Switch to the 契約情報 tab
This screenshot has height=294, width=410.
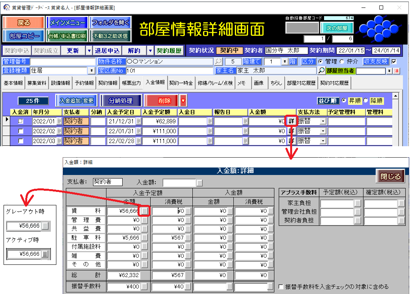pos(108,83)
